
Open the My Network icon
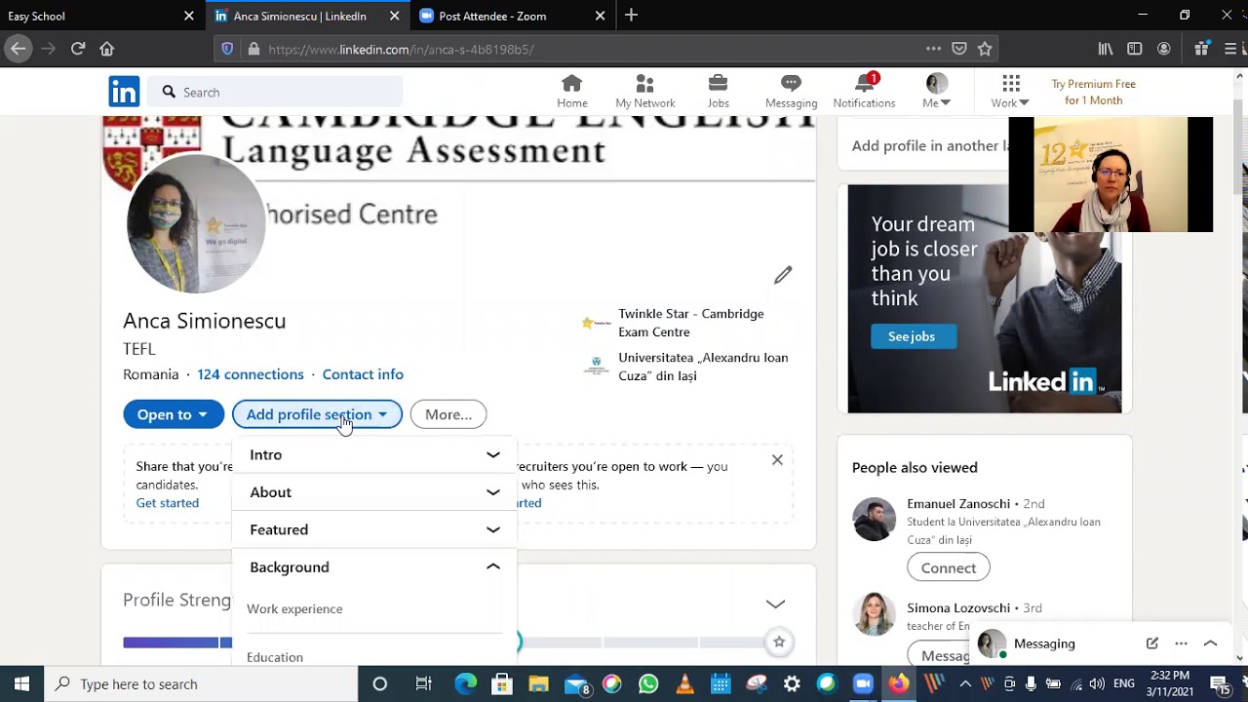[644, 85]
